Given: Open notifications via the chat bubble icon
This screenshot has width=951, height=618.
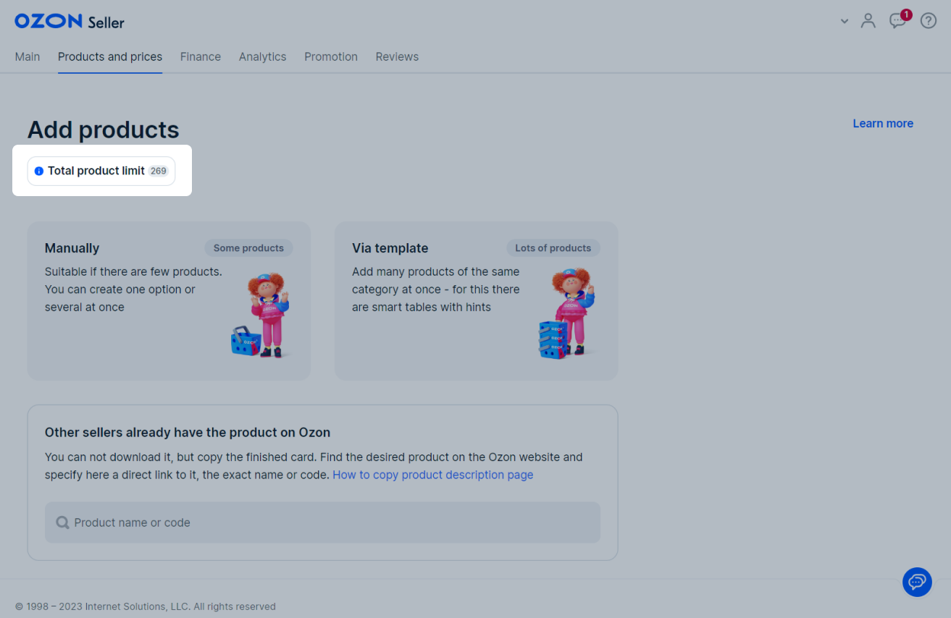Looking at the screenshot, I should click(x=897, y=22).
